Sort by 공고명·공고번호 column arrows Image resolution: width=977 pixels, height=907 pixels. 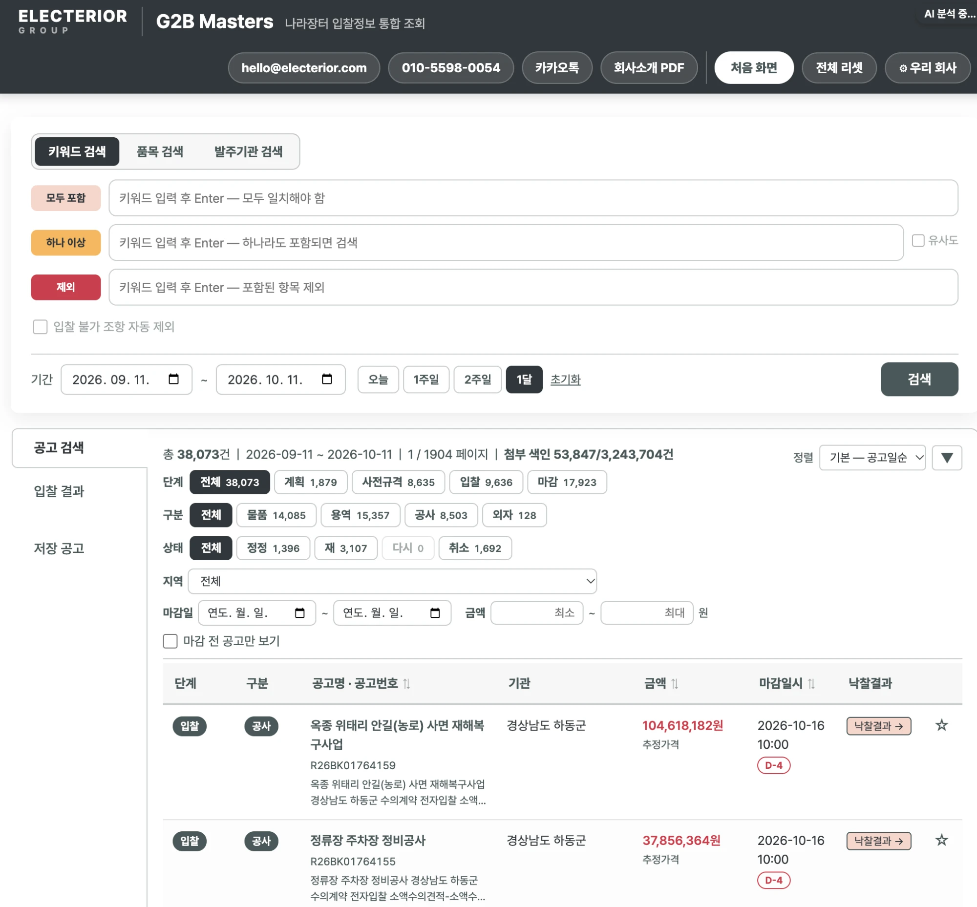[406, 683]
